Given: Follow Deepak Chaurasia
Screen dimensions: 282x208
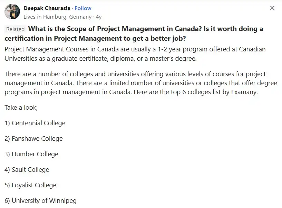Looking at the screenshot, I should coord(83,8).
